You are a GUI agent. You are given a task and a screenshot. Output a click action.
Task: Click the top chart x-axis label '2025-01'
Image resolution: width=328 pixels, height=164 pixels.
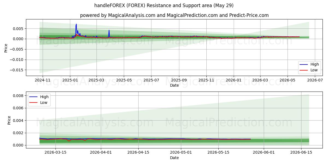pyautogui.click(x=70, y=81)
